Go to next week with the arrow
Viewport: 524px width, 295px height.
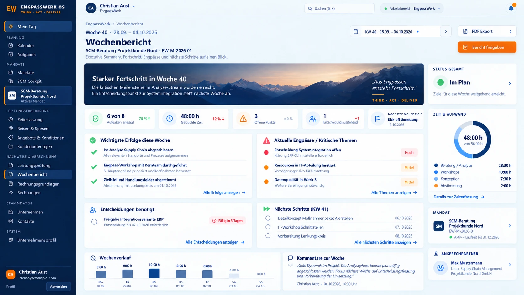pos(446,32)
